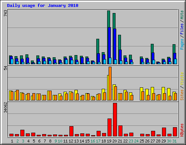Click day 21 on the x-axis

[x=120, y=141]
